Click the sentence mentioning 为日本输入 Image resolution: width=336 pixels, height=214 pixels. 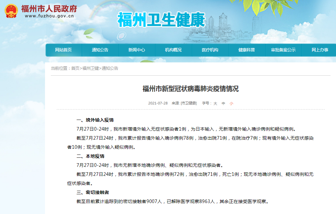coord(186,129)
